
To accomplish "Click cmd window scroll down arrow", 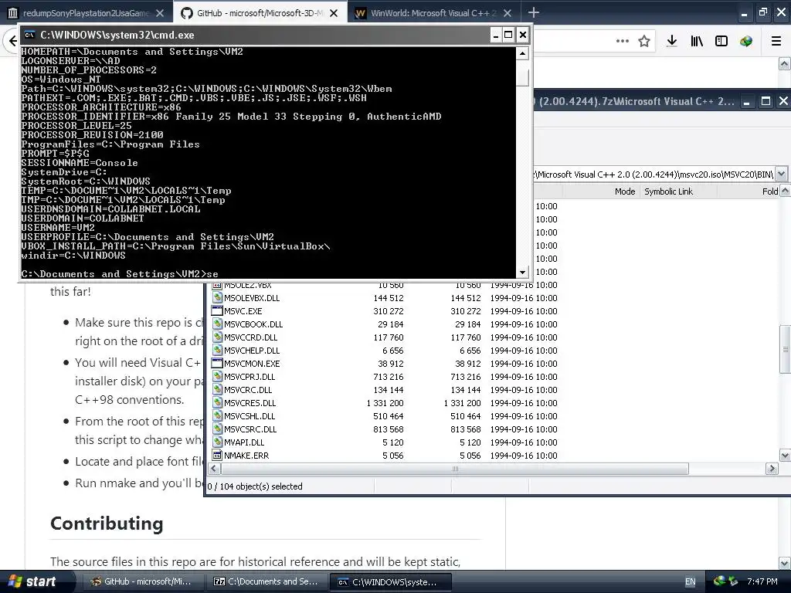I will click(x=522, y=272).
